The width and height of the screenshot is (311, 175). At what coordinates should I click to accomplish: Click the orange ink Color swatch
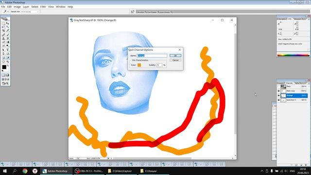[x=139, y=65]
